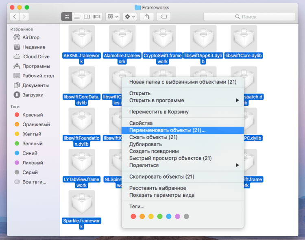Select the LYTabView.framework file icon

pos(82,162)
